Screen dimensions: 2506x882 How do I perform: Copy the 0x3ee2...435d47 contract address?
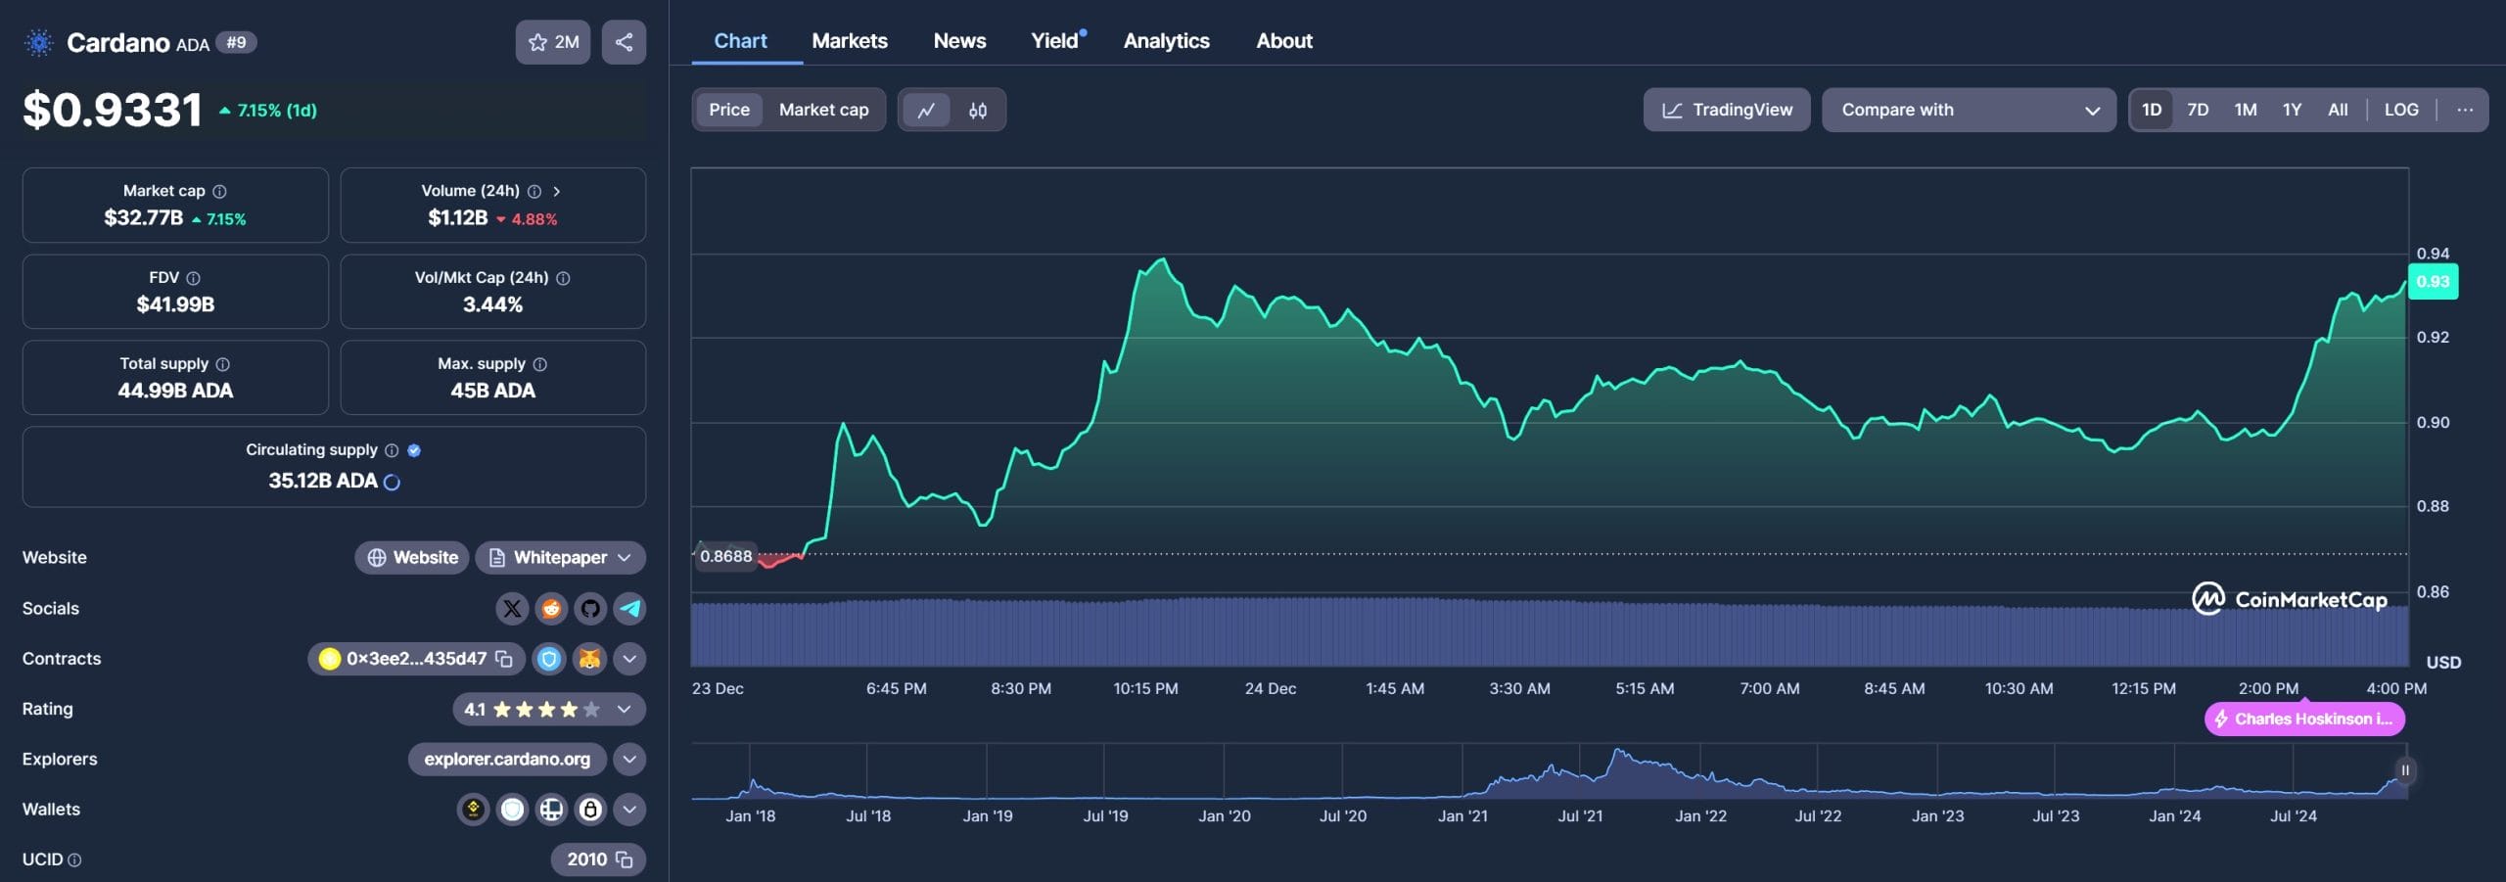click(x=504, y=659)
